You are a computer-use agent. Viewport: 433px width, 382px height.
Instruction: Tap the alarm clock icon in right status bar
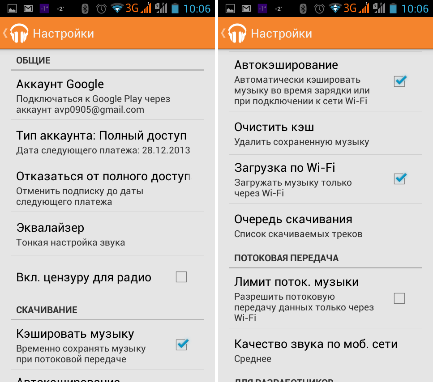pyautogui.click(x=319, y=9)
